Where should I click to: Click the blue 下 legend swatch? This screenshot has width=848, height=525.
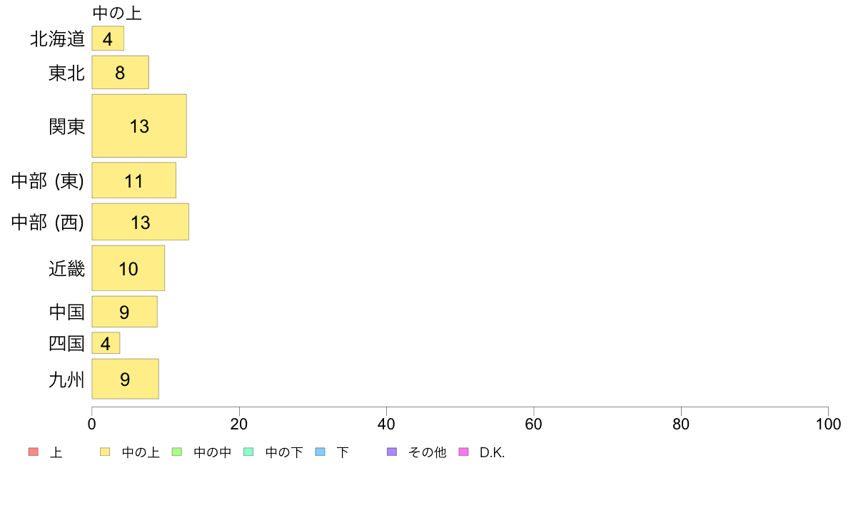[320, 452]
